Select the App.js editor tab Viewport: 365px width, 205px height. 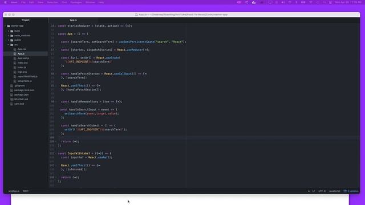(73, 20)
